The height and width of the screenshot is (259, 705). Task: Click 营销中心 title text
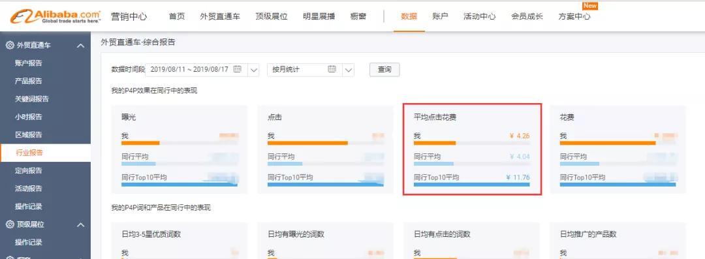(129, 17)
